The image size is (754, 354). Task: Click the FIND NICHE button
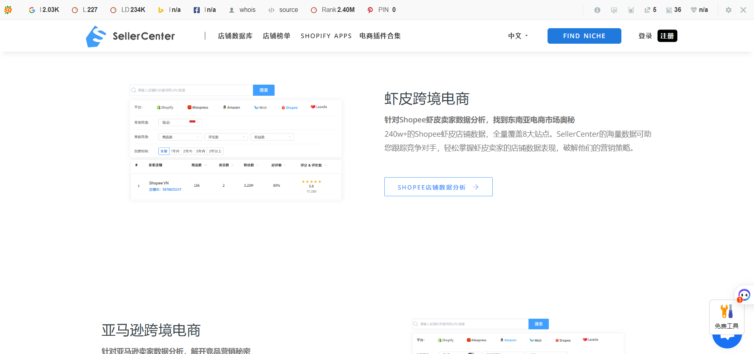coord(584,36)
